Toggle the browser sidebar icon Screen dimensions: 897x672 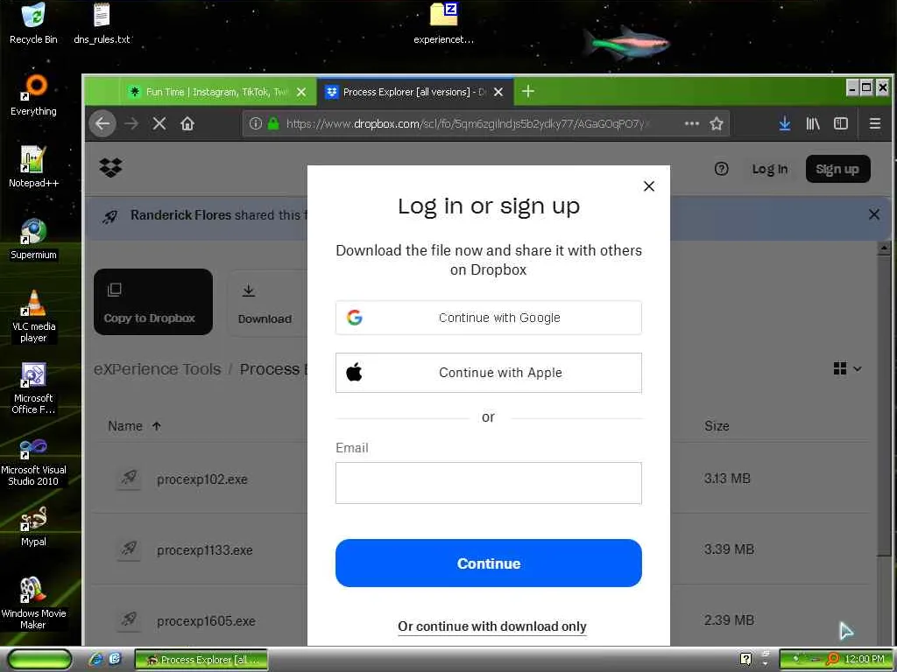point(841,123)
